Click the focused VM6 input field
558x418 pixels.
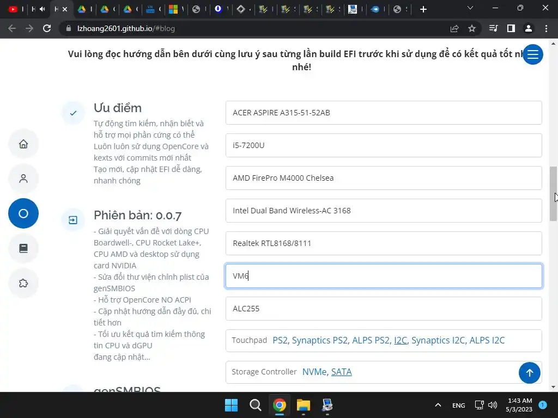click(x=384, y=276)
